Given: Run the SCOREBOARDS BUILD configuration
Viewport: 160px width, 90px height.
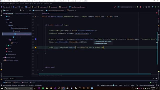Looking at the screenshot, I should click(x=137, y=7).
